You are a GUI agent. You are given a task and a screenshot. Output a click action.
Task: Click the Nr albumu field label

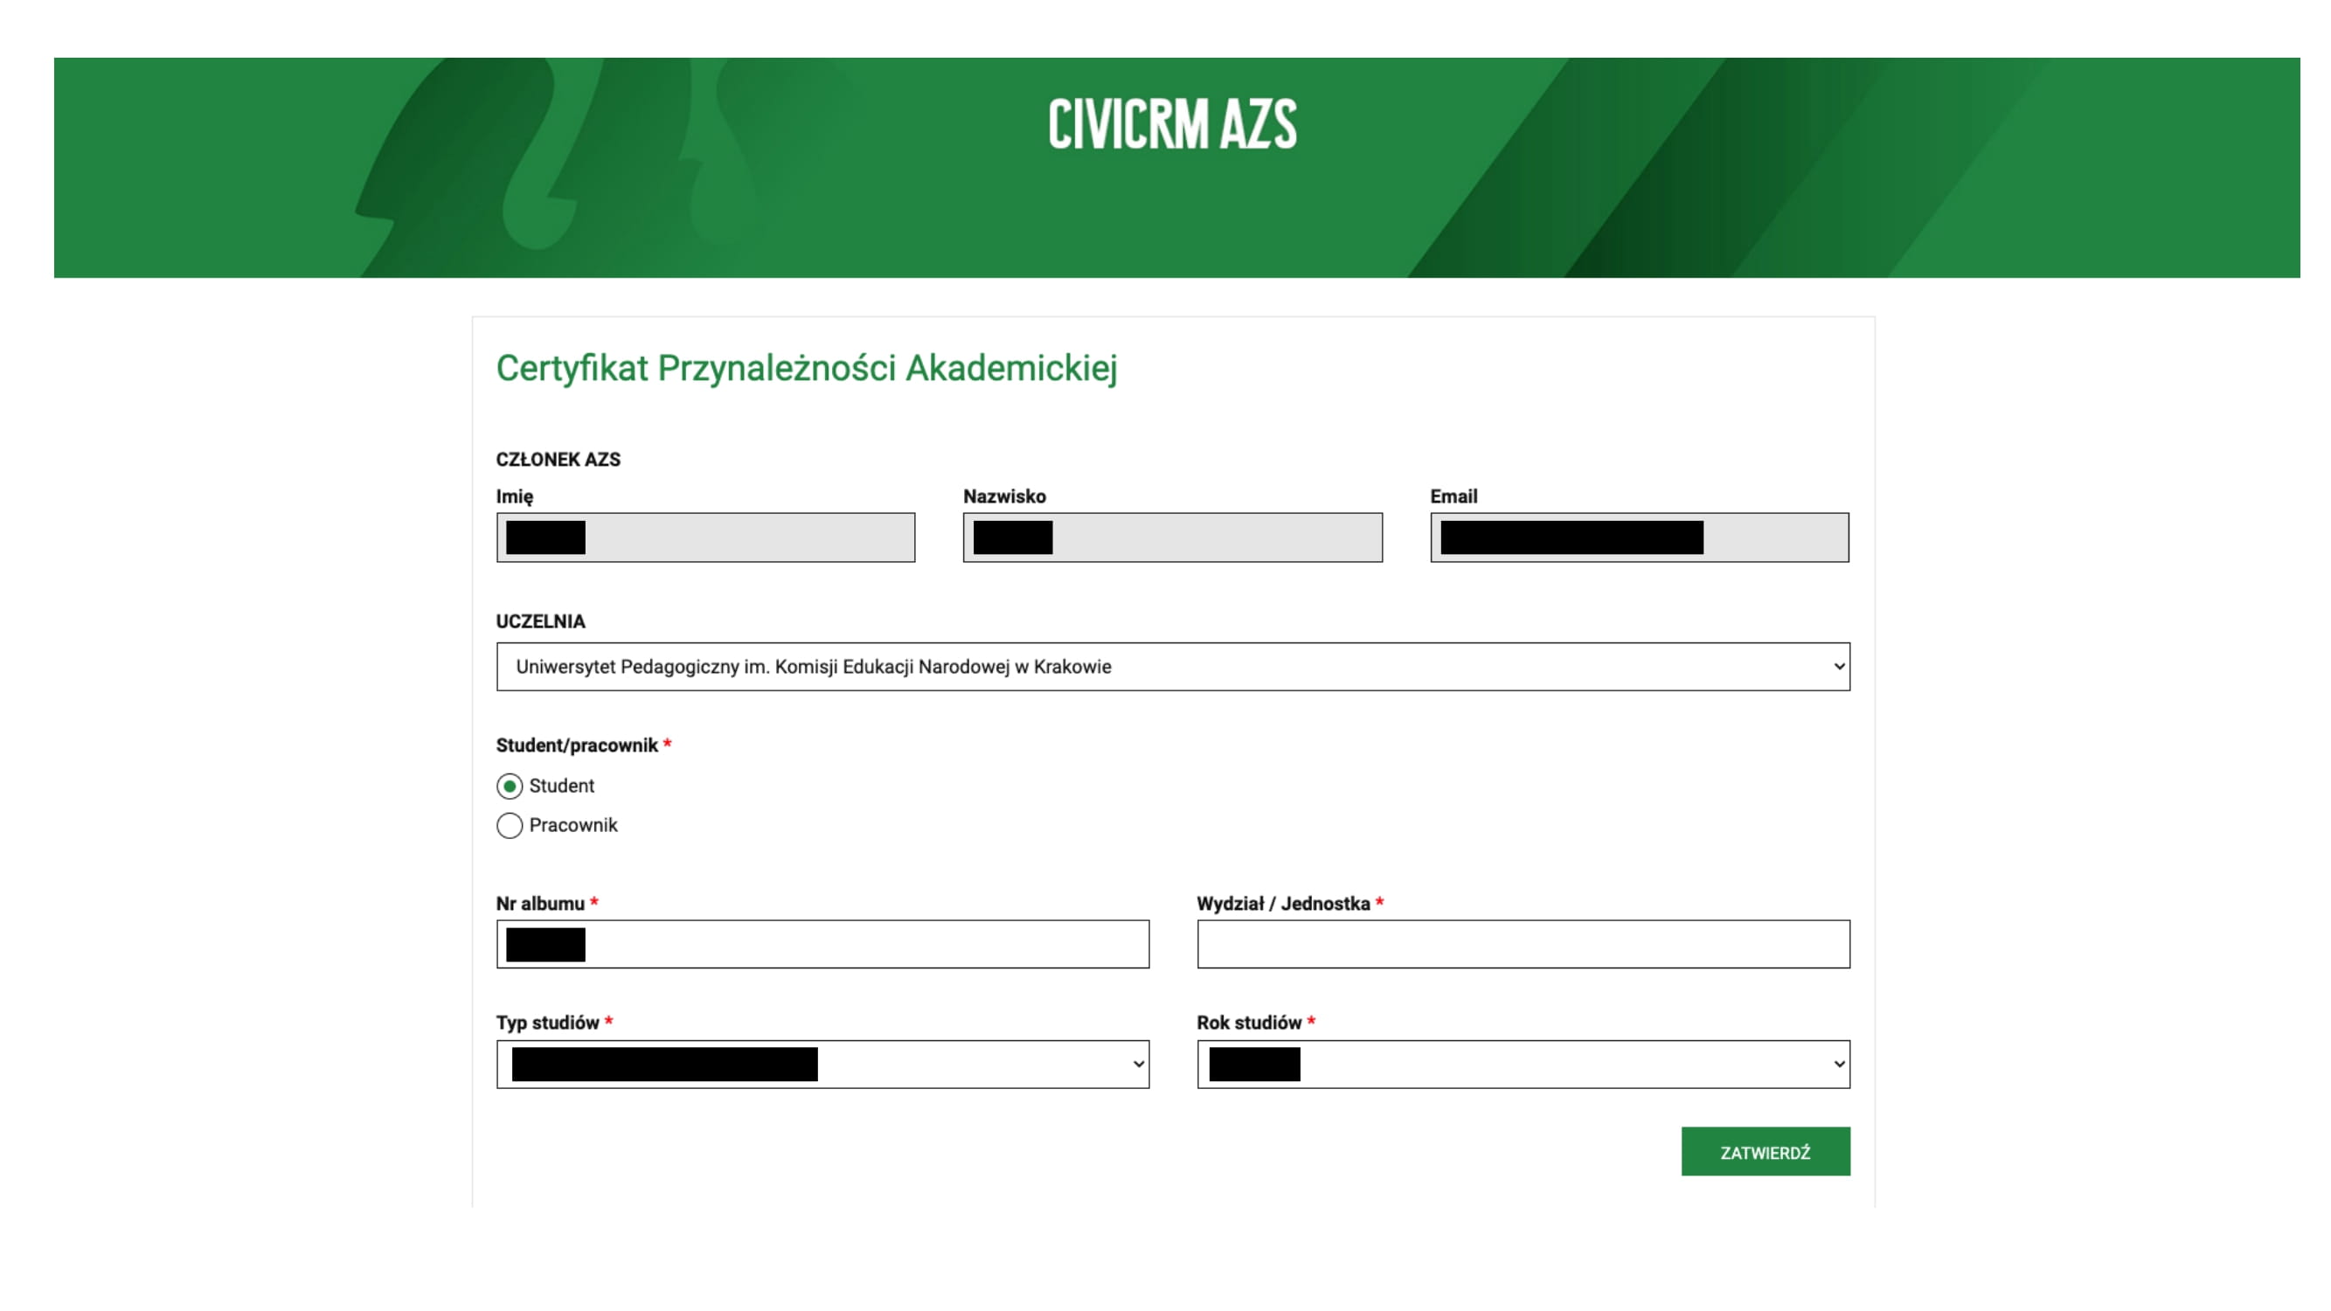pyautogui.click(x=540, y=904)
